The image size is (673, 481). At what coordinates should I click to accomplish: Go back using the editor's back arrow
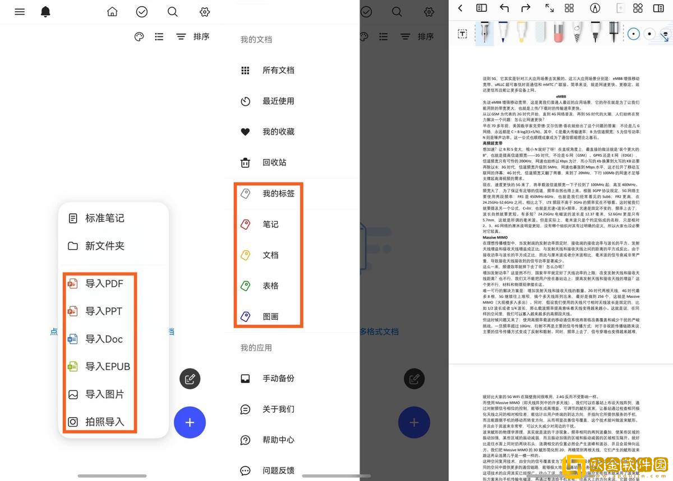point(460,8)
